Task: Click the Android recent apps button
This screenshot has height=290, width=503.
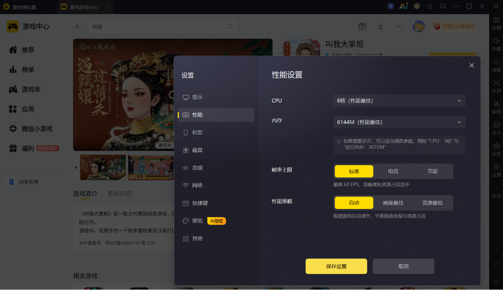Action: [496, 280]
